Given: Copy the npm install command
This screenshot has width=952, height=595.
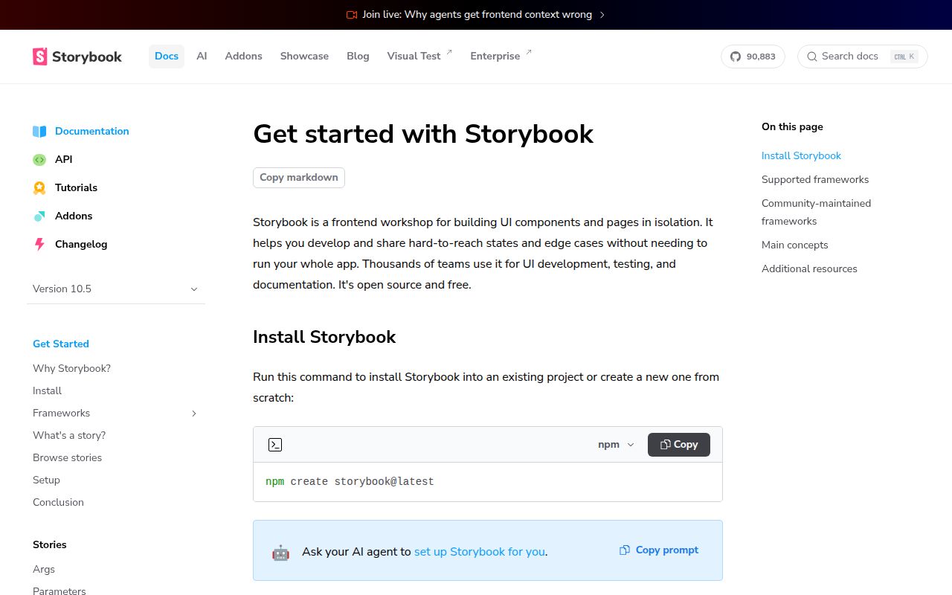Looking at the screenshot, I should pyautogui.click(x=679, y=445).
